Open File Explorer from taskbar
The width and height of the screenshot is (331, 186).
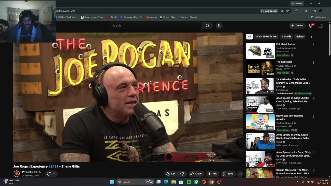pos(174,182)
